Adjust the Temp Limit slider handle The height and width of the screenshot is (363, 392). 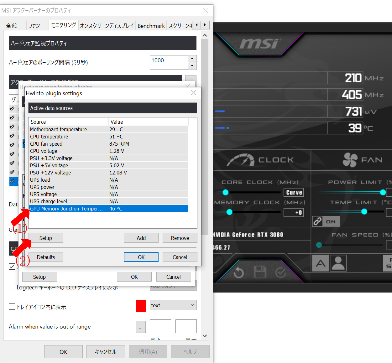pyautogui.click(x=364, y=212)
